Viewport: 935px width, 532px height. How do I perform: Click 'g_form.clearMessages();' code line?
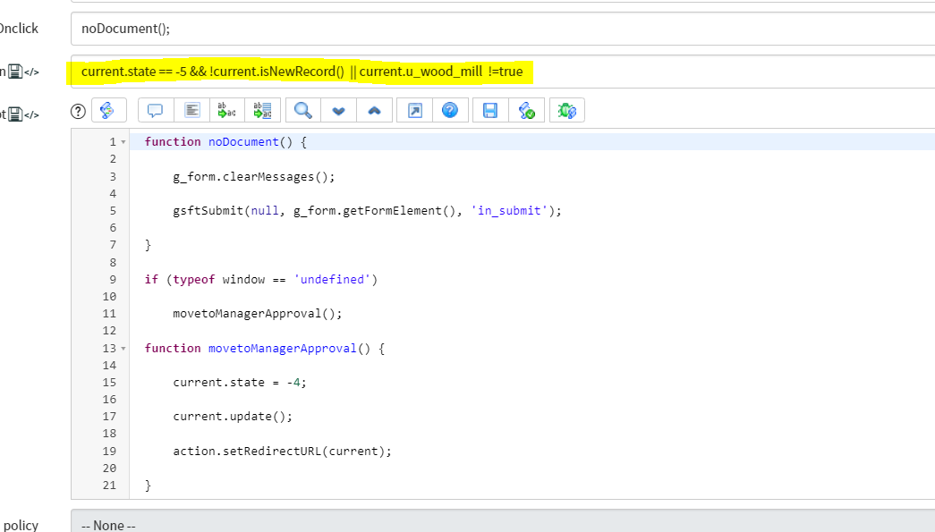click(254, 177)
